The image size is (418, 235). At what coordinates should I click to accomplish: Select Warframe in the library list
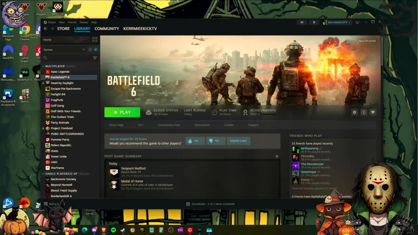pyautogui.click(x=57, y=168)
